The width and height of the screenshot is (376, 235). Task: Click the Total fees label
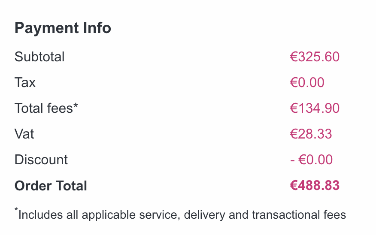[44, 108]
